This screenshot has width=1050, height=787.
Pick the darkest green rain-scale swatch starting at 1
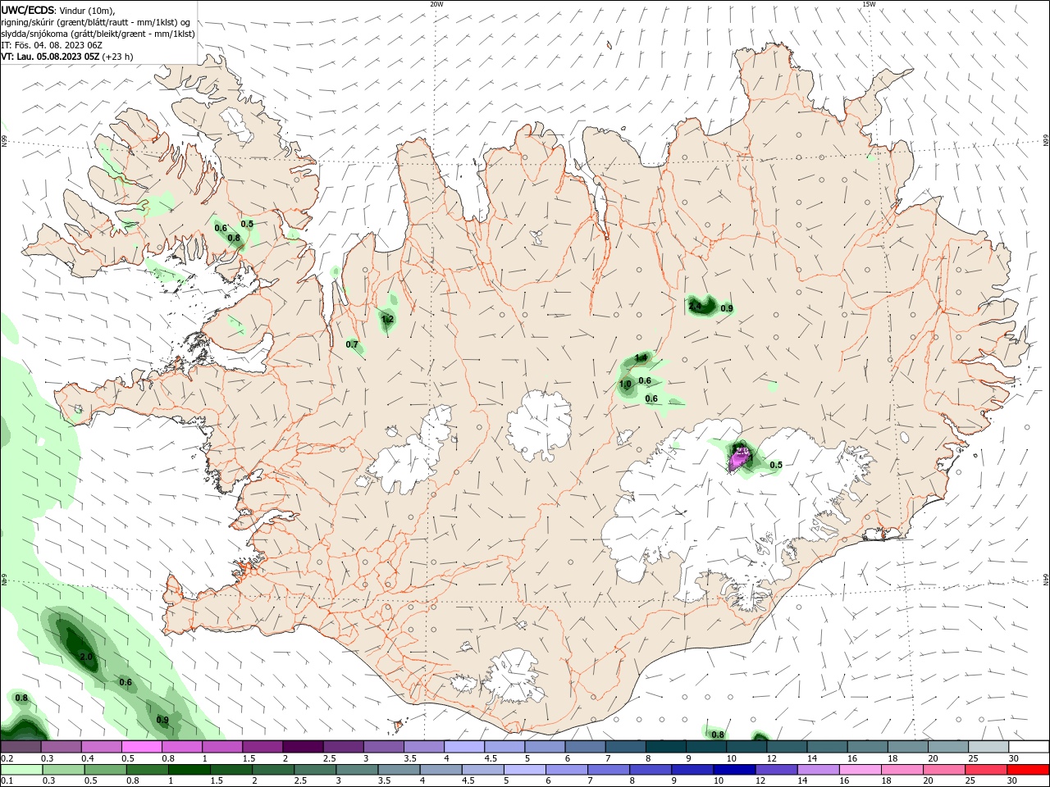click(x=189, y=770)
